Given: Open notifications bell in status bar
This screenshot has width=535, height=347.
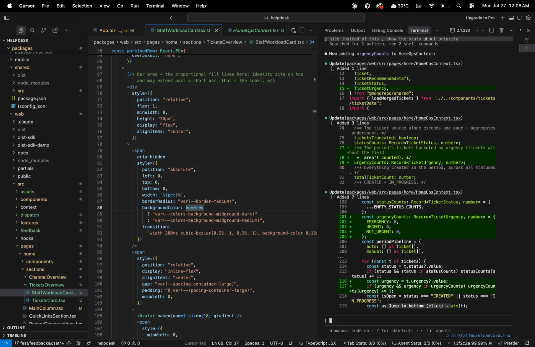Looking at the screenshot, I should click(527, 343).
